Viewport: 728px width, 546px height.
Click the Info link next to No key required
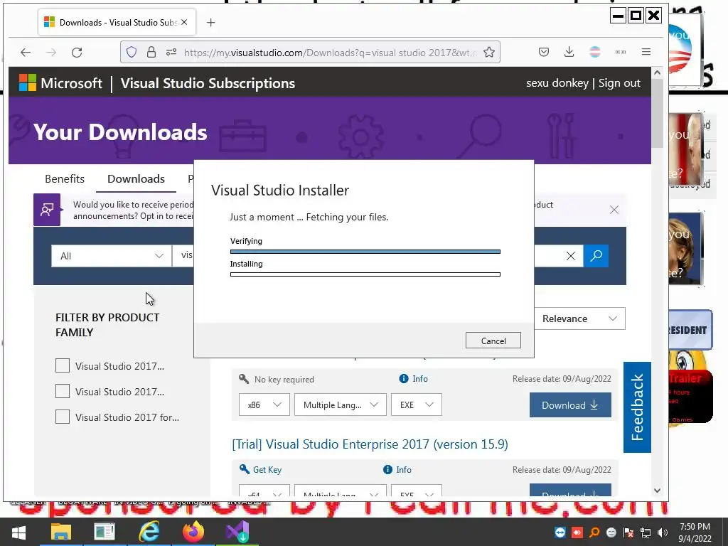pos(420,379)
